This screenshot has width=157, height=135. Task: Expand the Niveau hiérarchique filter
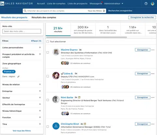point(40,111)
